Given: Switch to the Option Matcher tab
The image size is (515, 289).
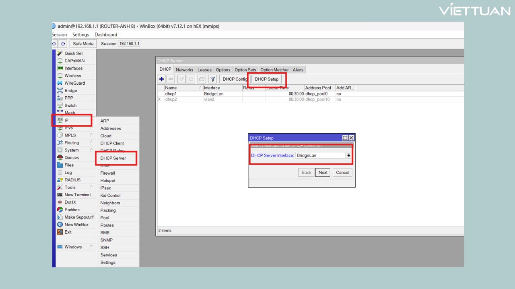Looking at the screenshot, I should (274, 70).
